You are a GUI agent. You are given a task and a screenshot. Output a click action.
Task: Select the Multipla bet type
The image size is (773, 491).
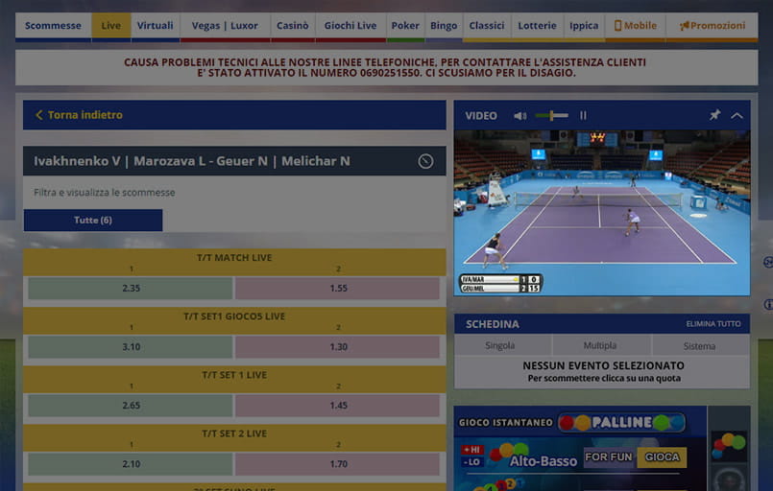(x=600, y=345)
